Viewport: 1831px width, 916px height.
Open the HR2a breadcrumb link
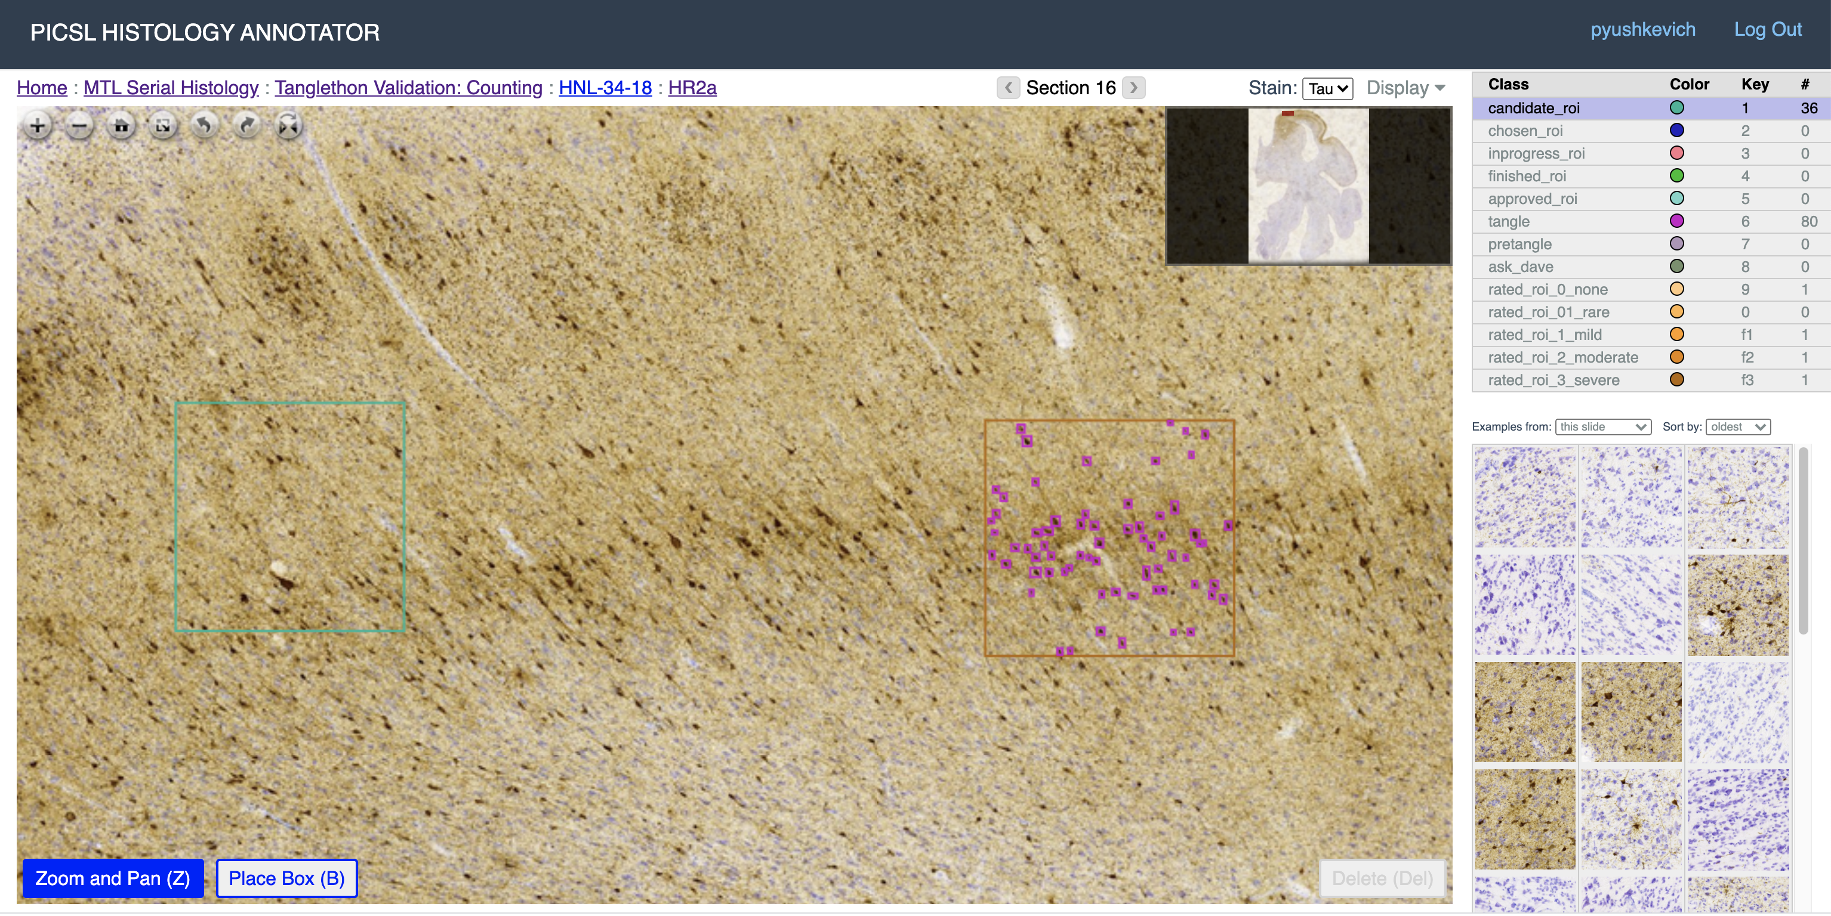692,87
